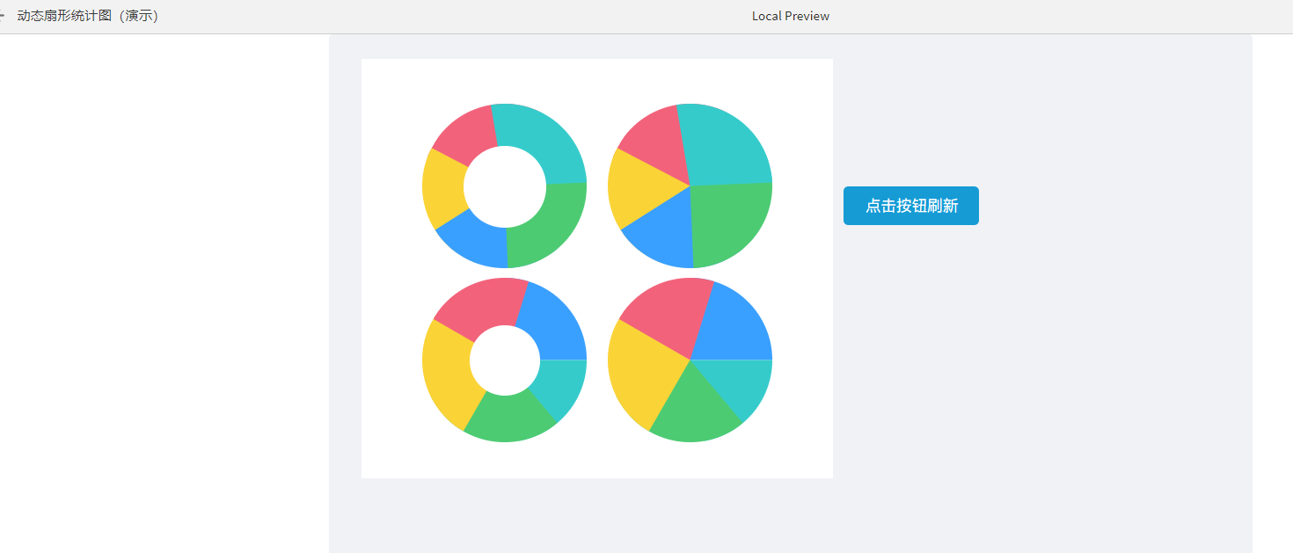The width and height of the screenshot is (1293, 553).
Task: Pick blue slice of the upper solid pie
Action: tap(662, 231)
